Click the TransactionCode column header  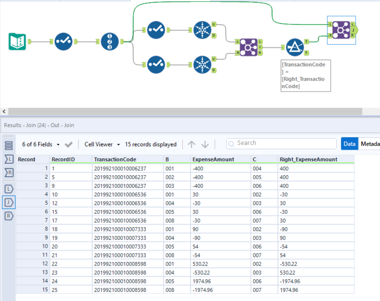[x=128, y=159]
